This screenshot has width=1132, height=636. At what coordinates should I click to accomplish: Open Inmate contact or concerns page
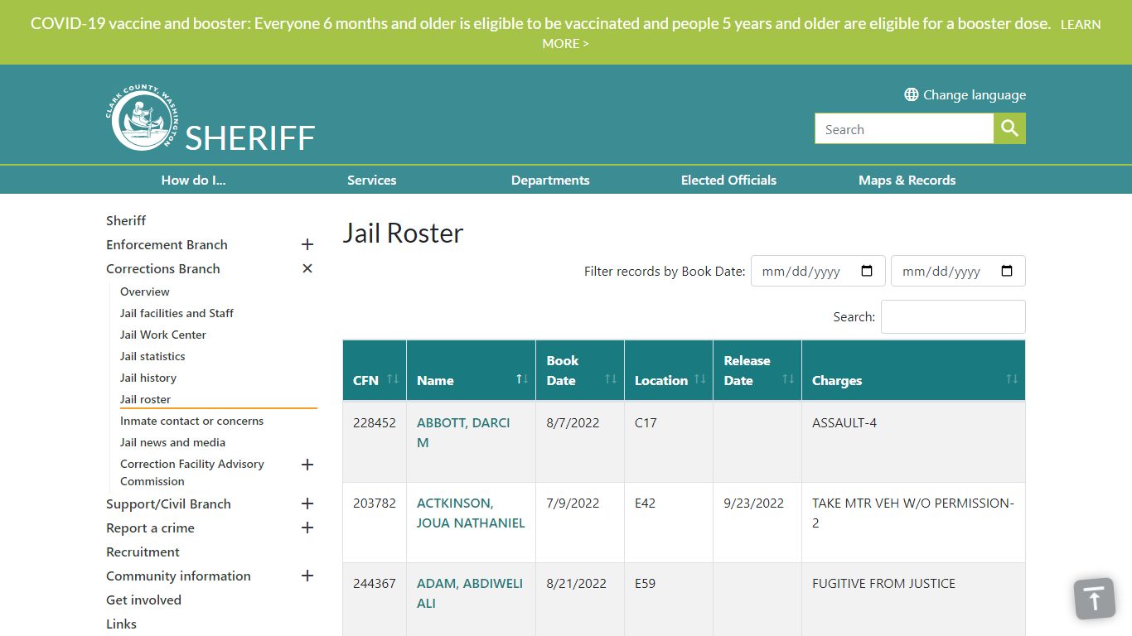(x=191, y=421)
